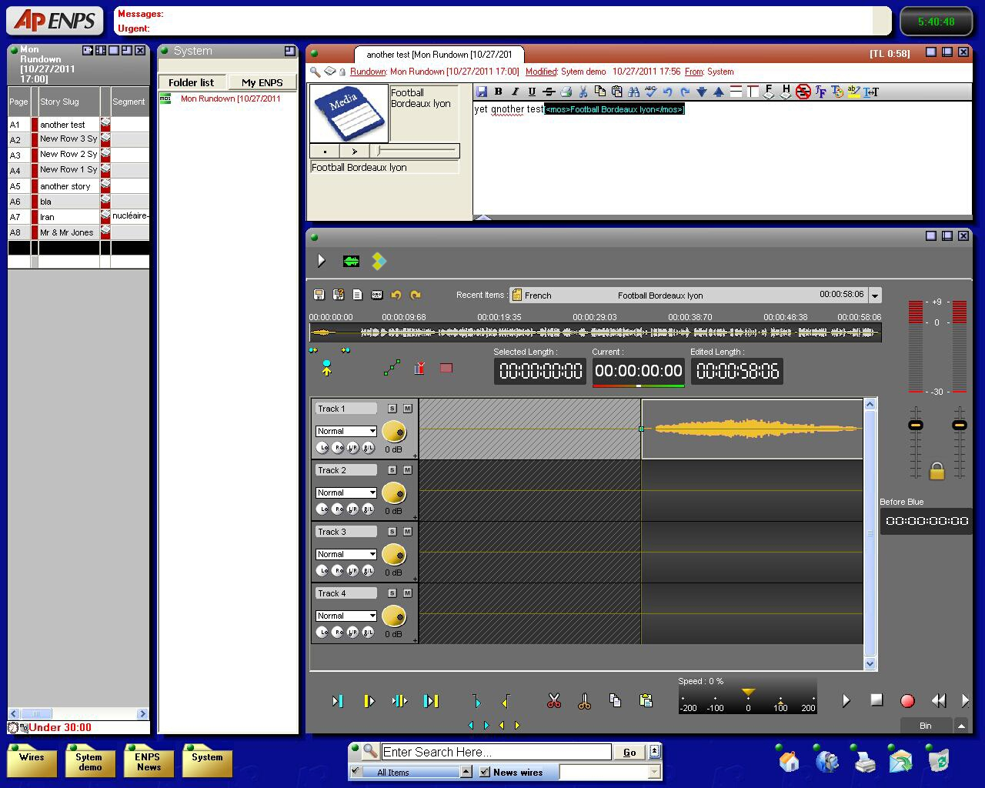This screenshot has height=788, width=985.
Task: Solo Track 2 with S button
Action: 392,470
